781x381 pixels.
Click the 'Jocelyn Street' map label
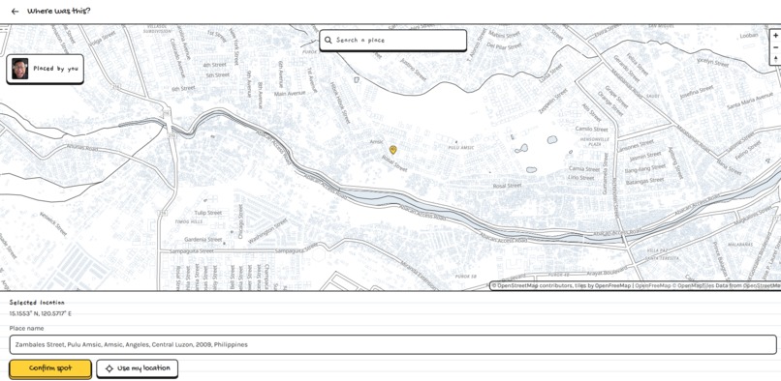click(x=713, y=62)
